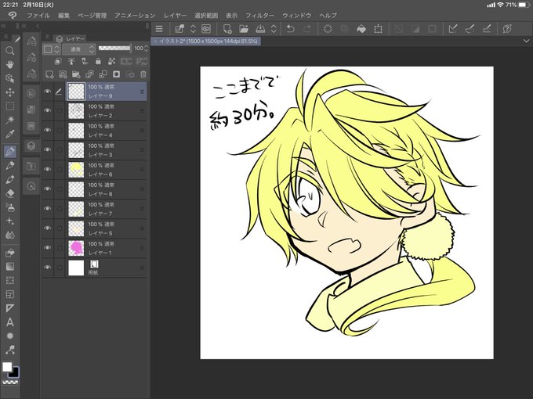Select the Fill bucket tool
The height and width of the screenshot is (399, 533).
(x=10, y=253)
